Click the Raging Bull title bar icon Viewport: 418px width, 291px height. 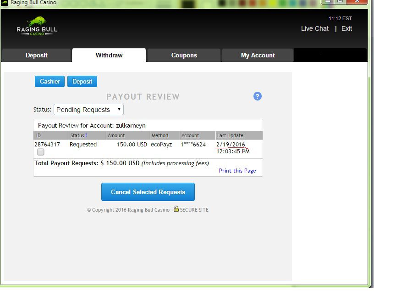pos(5,3)
